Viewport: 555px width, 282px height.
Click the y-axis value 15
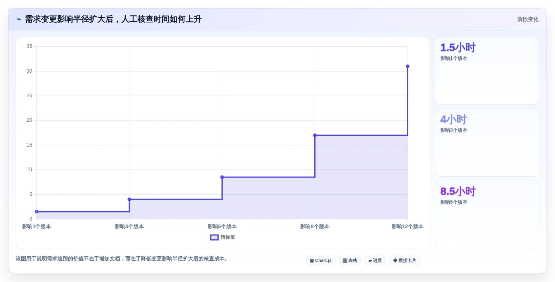tap(29, 145)
